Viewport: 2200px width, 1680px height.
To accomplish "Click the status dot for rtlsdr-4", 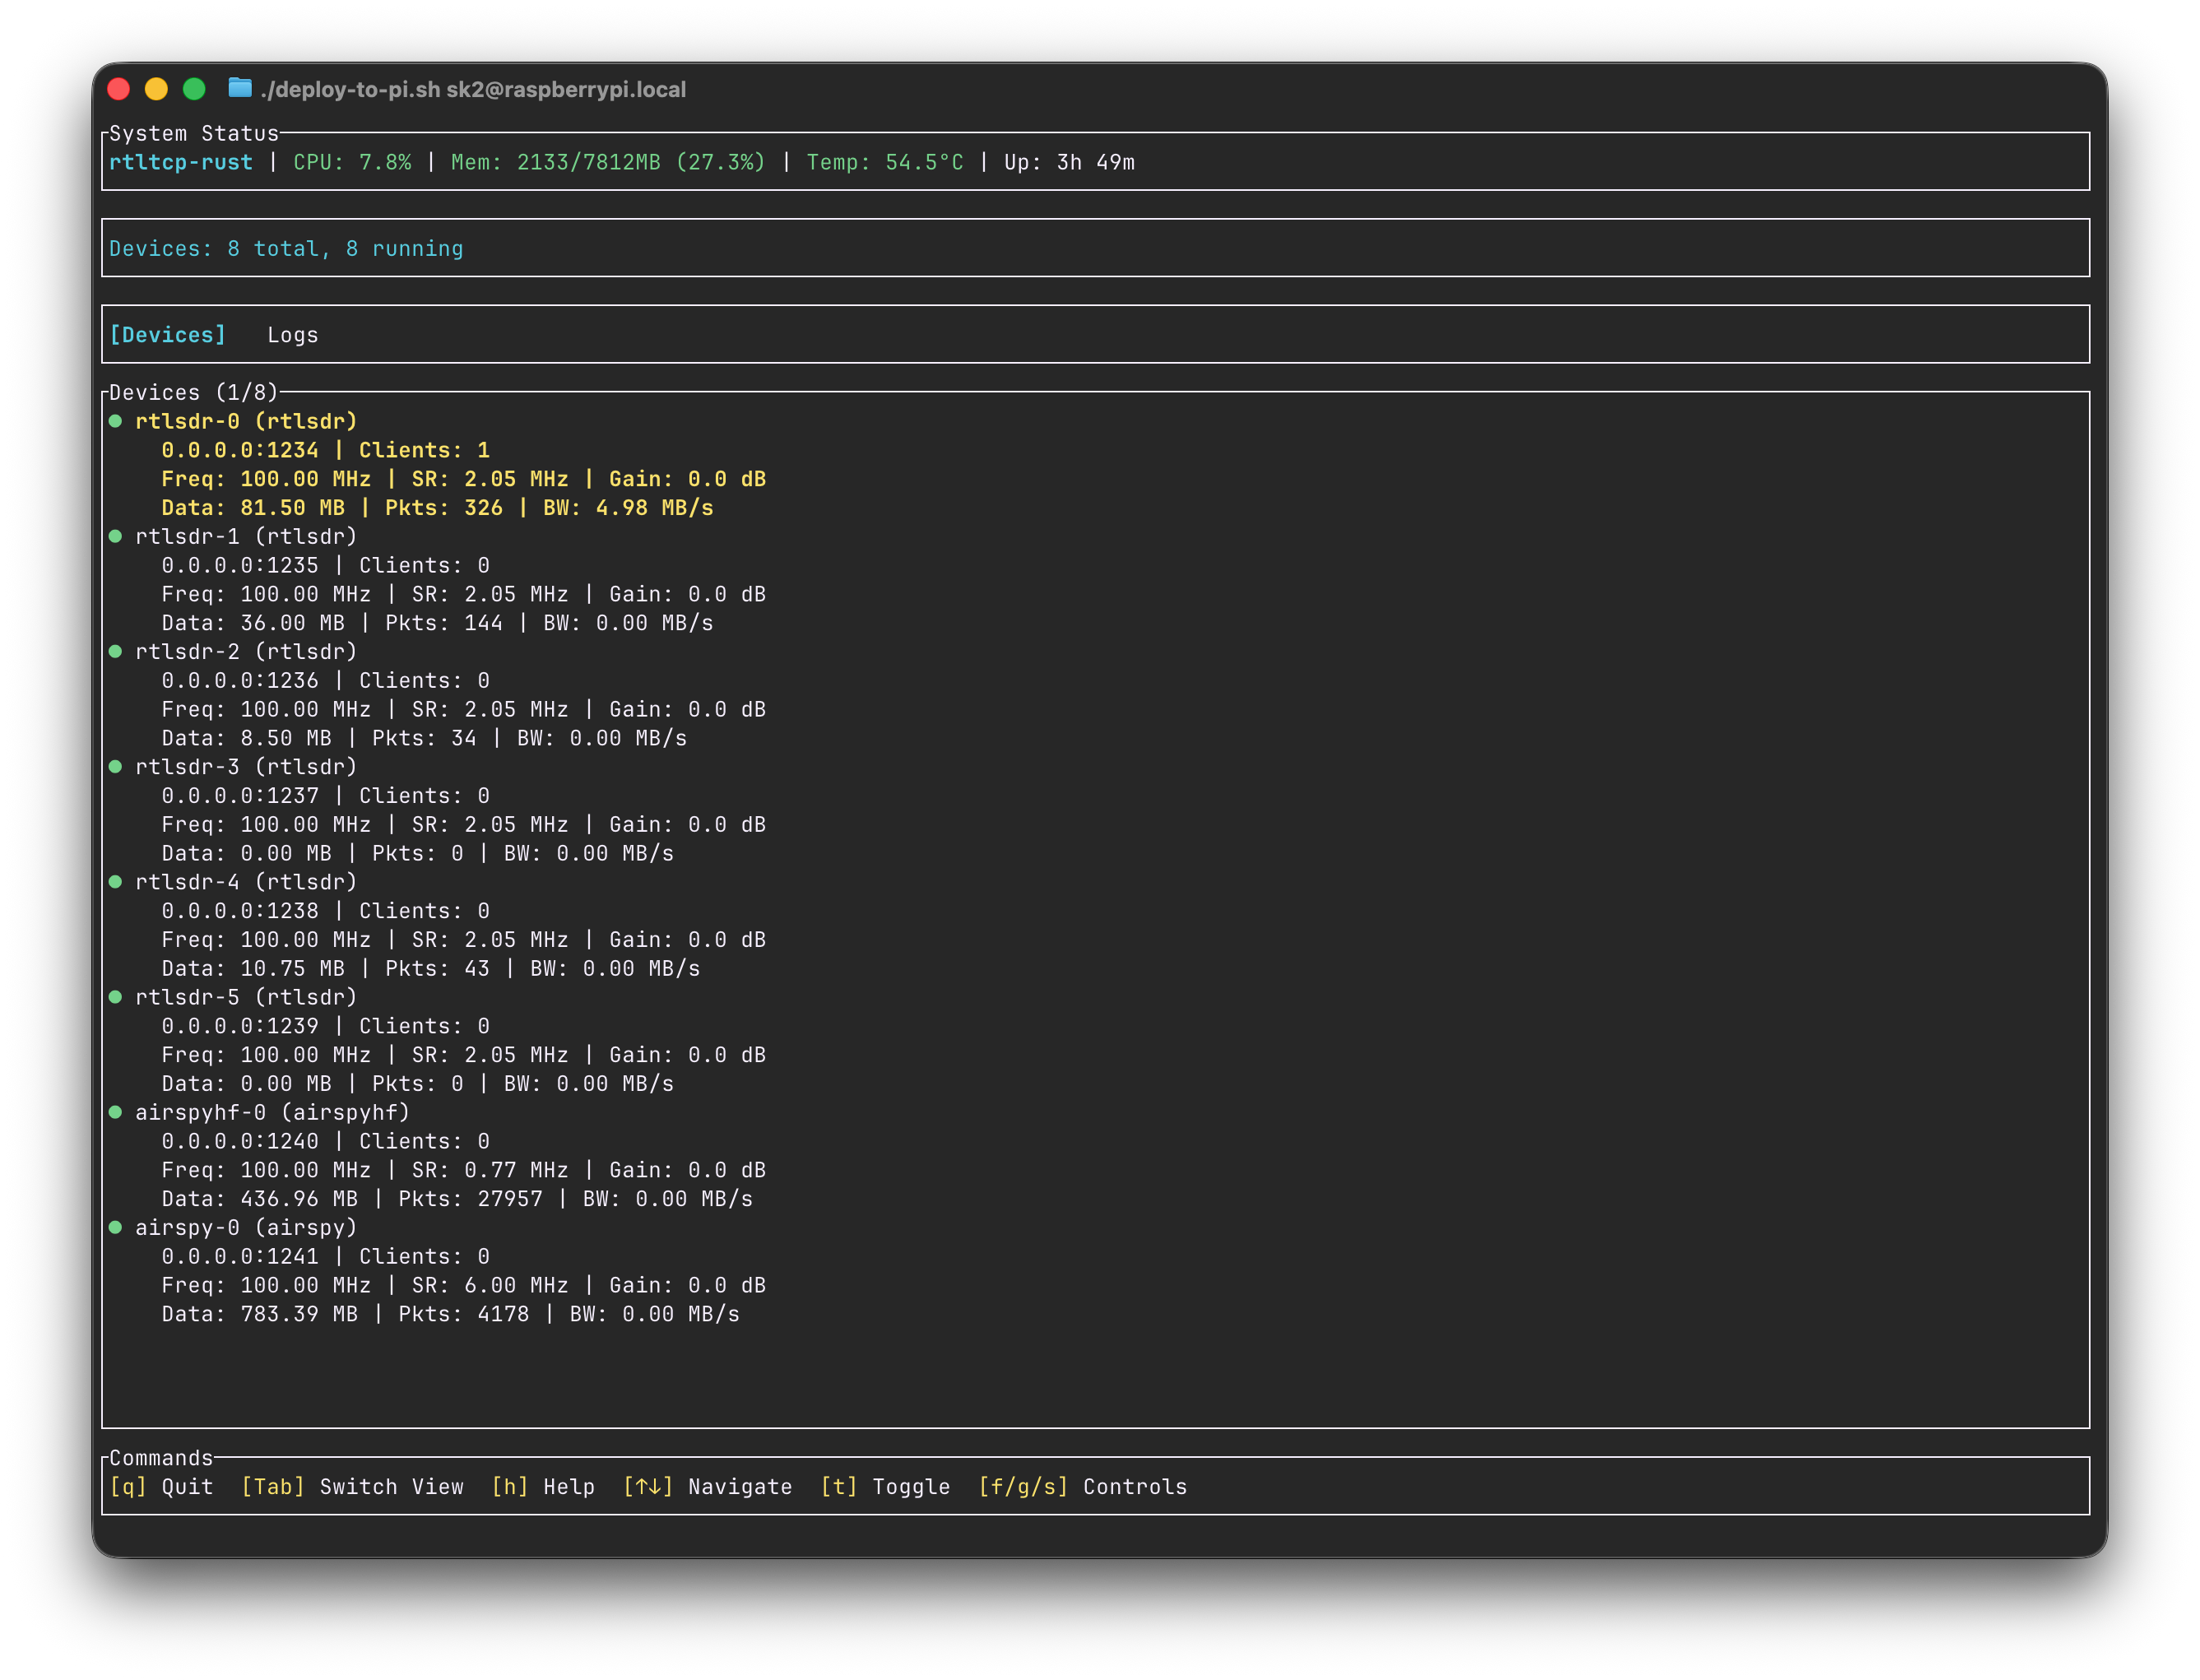I will 115,882.
